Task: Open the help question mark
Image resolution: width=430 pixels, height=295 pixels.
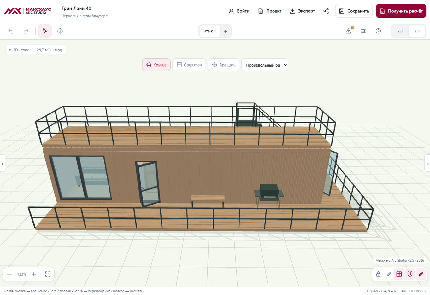Action: point(378,31)
